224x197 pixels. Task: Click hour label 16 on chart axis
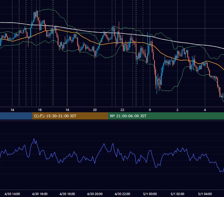(x=40, y=110)
